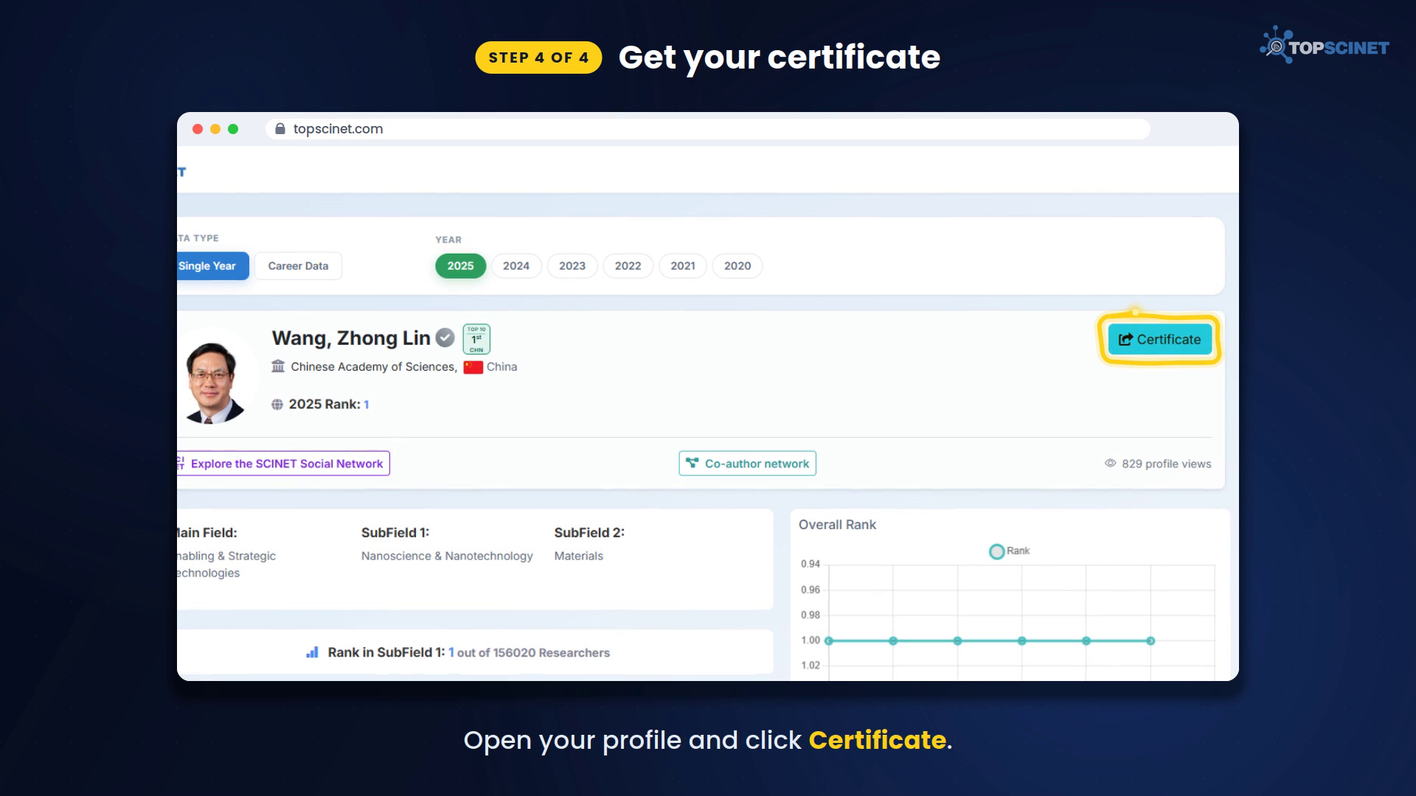Toggle the Rank legend in the chart

tap(1010, 551)
